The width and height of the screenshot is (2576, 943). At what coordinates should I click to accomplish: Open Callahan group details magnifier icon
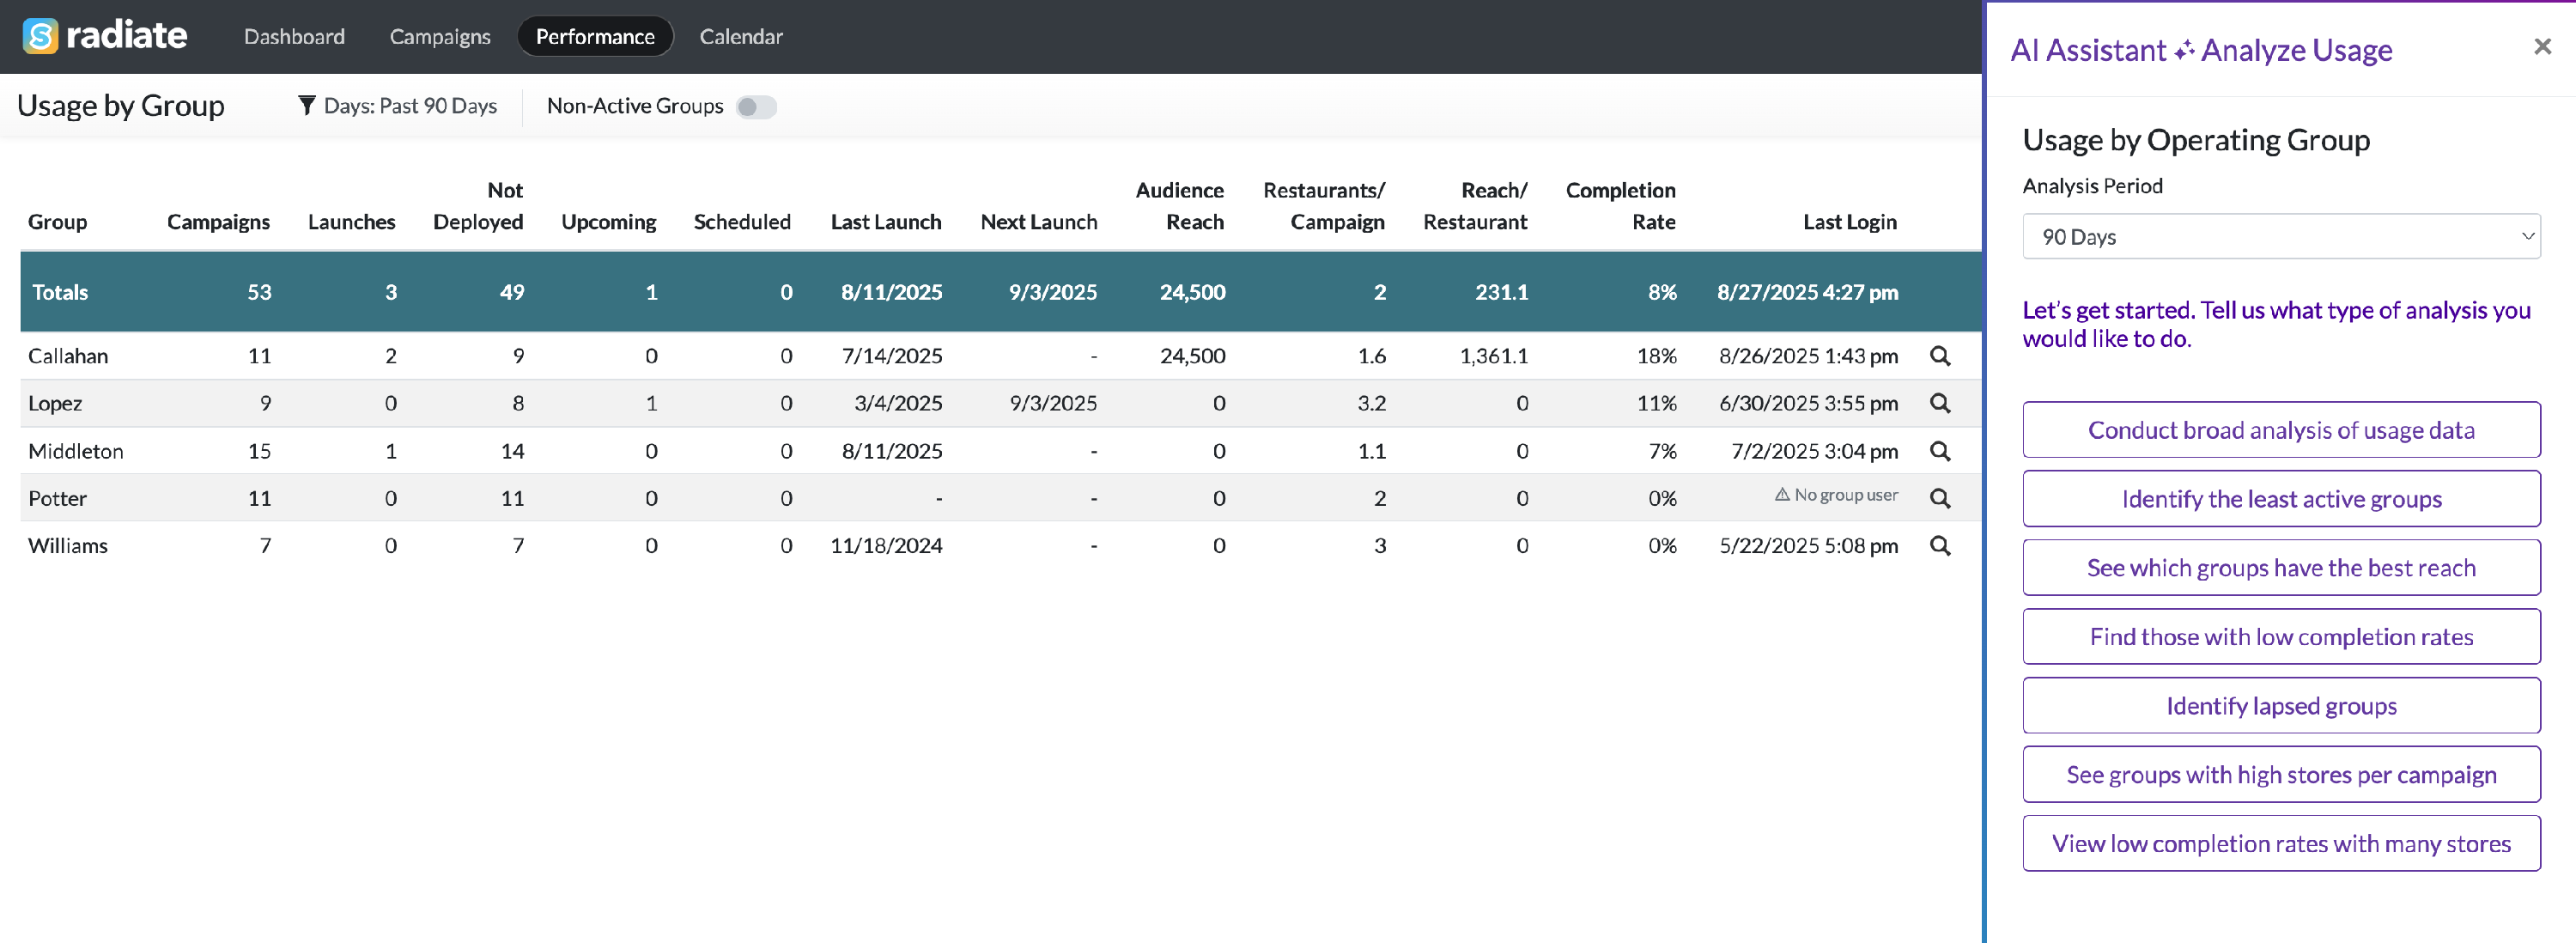[x=1939, y=356]
